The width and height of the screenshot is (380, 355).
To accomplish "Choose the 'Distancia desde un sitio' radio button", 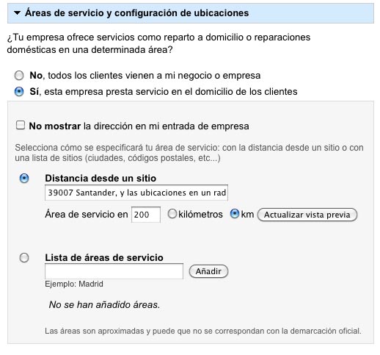I will pyautogui.click(x=24, y=178).
